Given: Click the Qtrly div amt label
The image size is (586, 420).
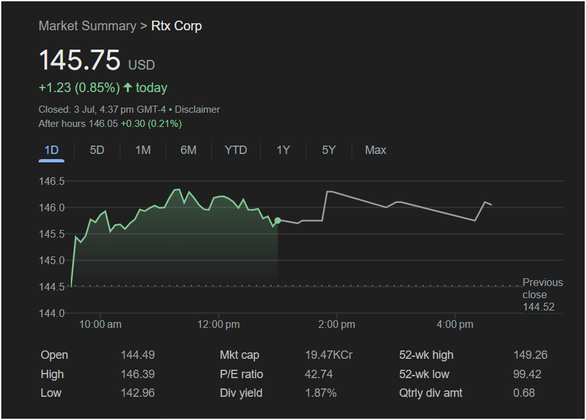Looking at the screenshot, I should pos(431,393).
